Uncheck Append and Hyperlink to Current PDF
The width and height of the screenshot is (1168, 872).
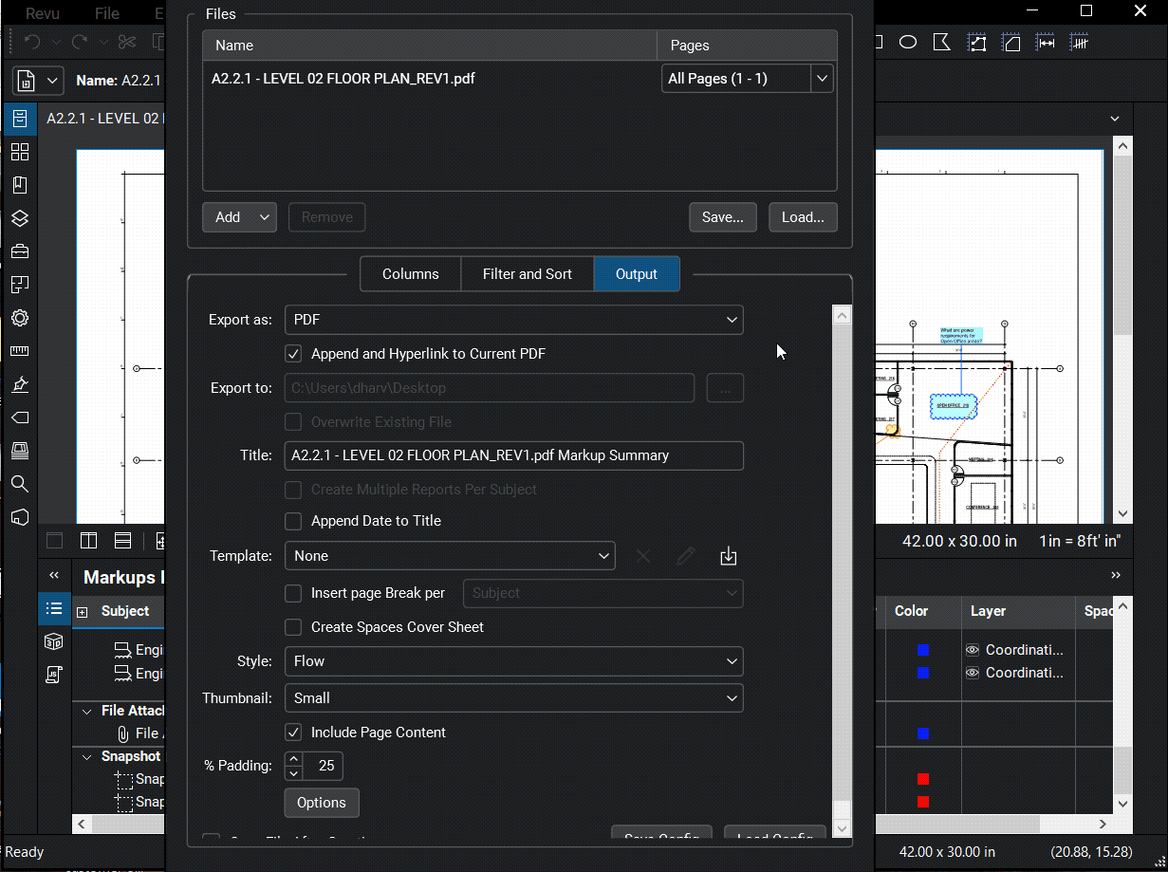(x=293, y=353)
